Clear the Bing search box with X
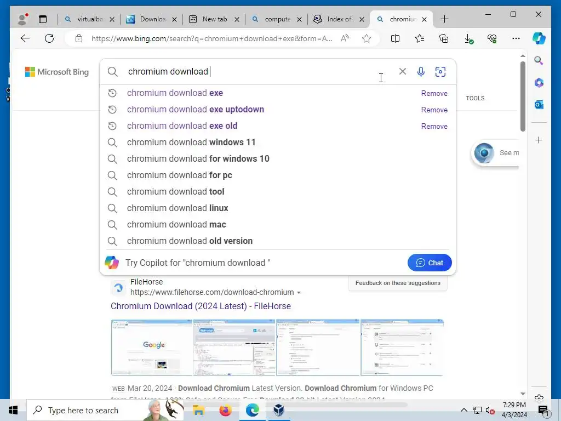This screenshot has width=561, height=421. coord(403,72)
